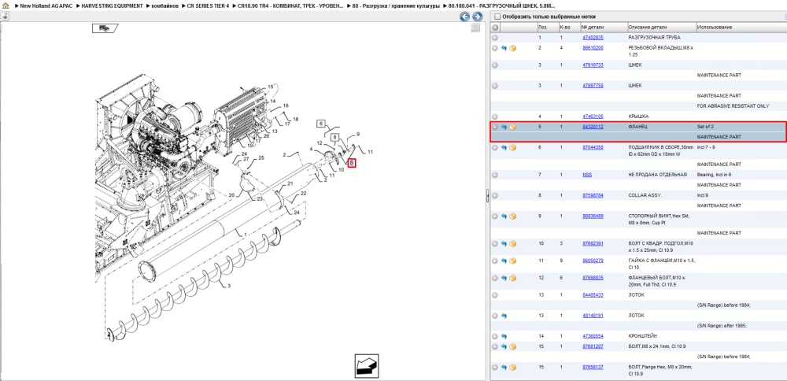Click blue arrow icon for part 47360554

click(504, 336)
